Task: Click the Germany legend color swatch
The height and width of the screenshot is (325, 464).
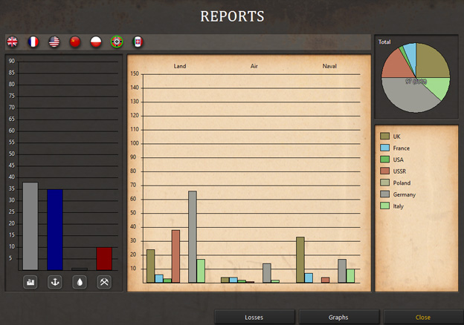Action: tap(384, 194)
